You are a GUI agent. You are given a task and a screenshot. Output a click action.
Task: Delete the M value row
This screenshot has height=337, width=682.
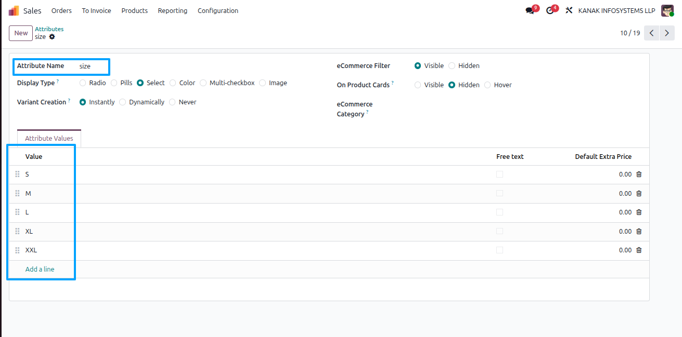[639, 193]
